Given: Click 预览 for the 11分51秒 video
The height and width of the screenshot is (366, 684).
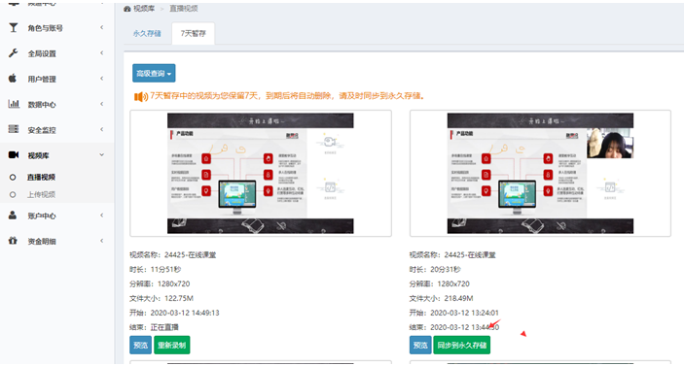Looking at the screenshot, I should coord(140,345).
